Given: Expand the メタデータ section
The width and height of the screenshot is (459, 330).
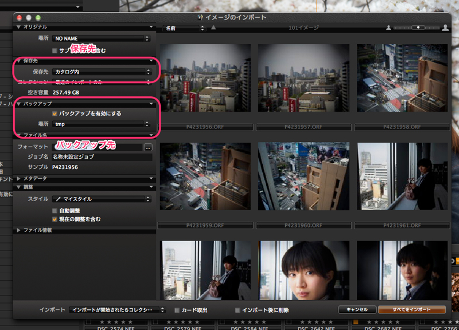Looking at the screenshot, I should click(19, 178).
